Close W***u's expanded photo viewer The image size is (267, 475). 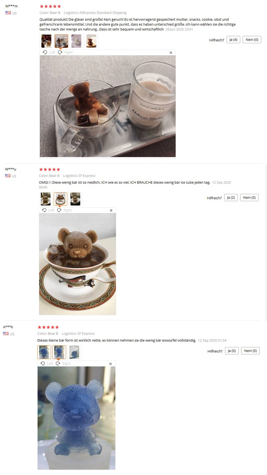111,211
